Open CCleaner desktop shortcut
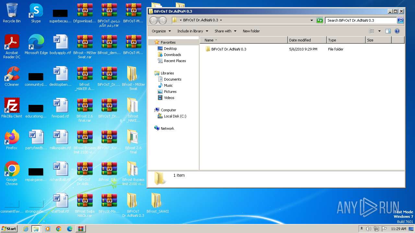 tap(12, 76)
